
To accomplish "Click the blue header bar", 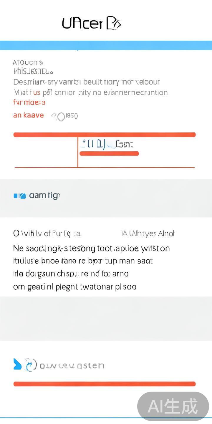I will [106, 45].
